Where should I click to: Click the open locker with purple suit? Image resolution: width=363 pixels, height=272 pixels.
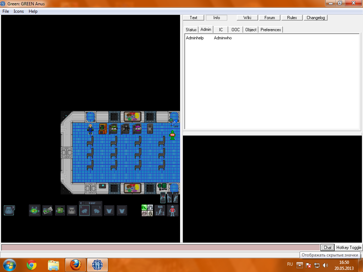pyautogui.click(x=138, y=129)
